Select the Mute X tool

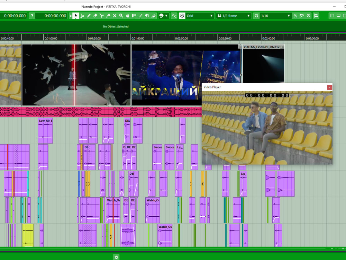115,16
